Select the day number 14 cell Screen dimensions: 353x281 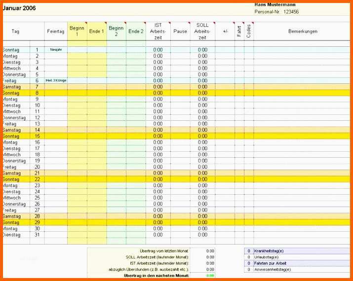click(37, 130)
